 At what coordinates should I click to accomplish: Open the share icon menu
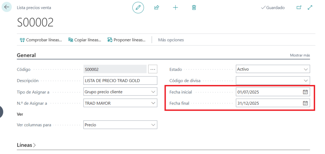(x=156, y=8)
